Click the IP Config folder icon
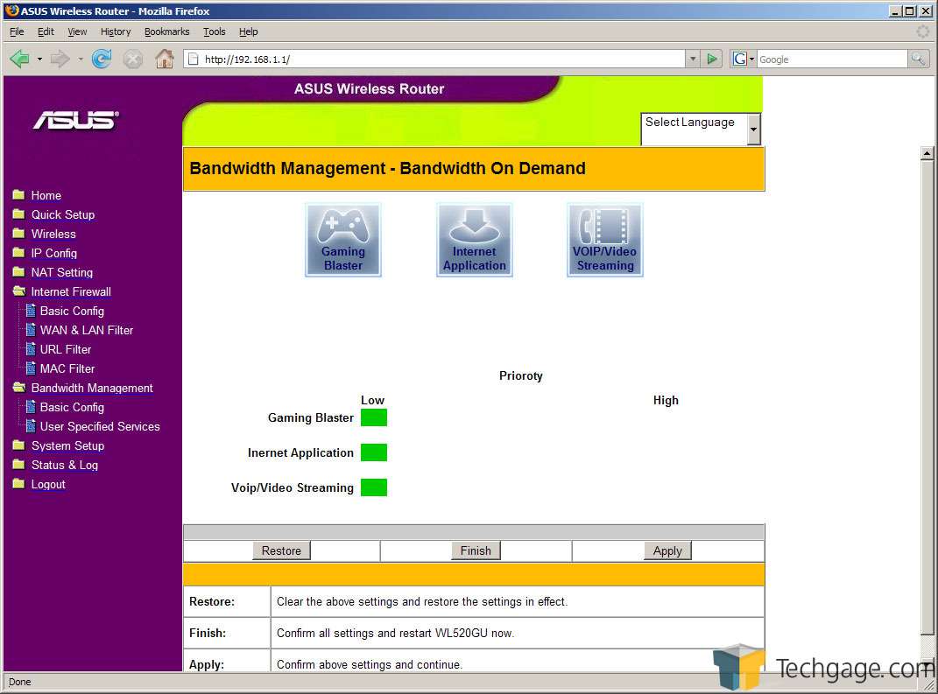The image size is (938, 694). coord(18,253)
